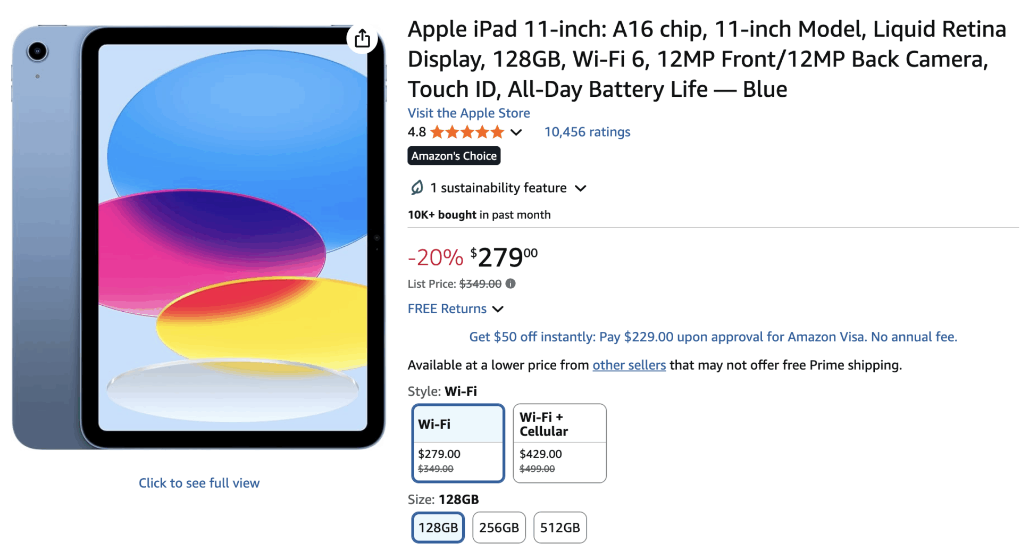The image size is (1021, 551).
Task: Open the "Visit the Apple Store" link
Action: 468,113
